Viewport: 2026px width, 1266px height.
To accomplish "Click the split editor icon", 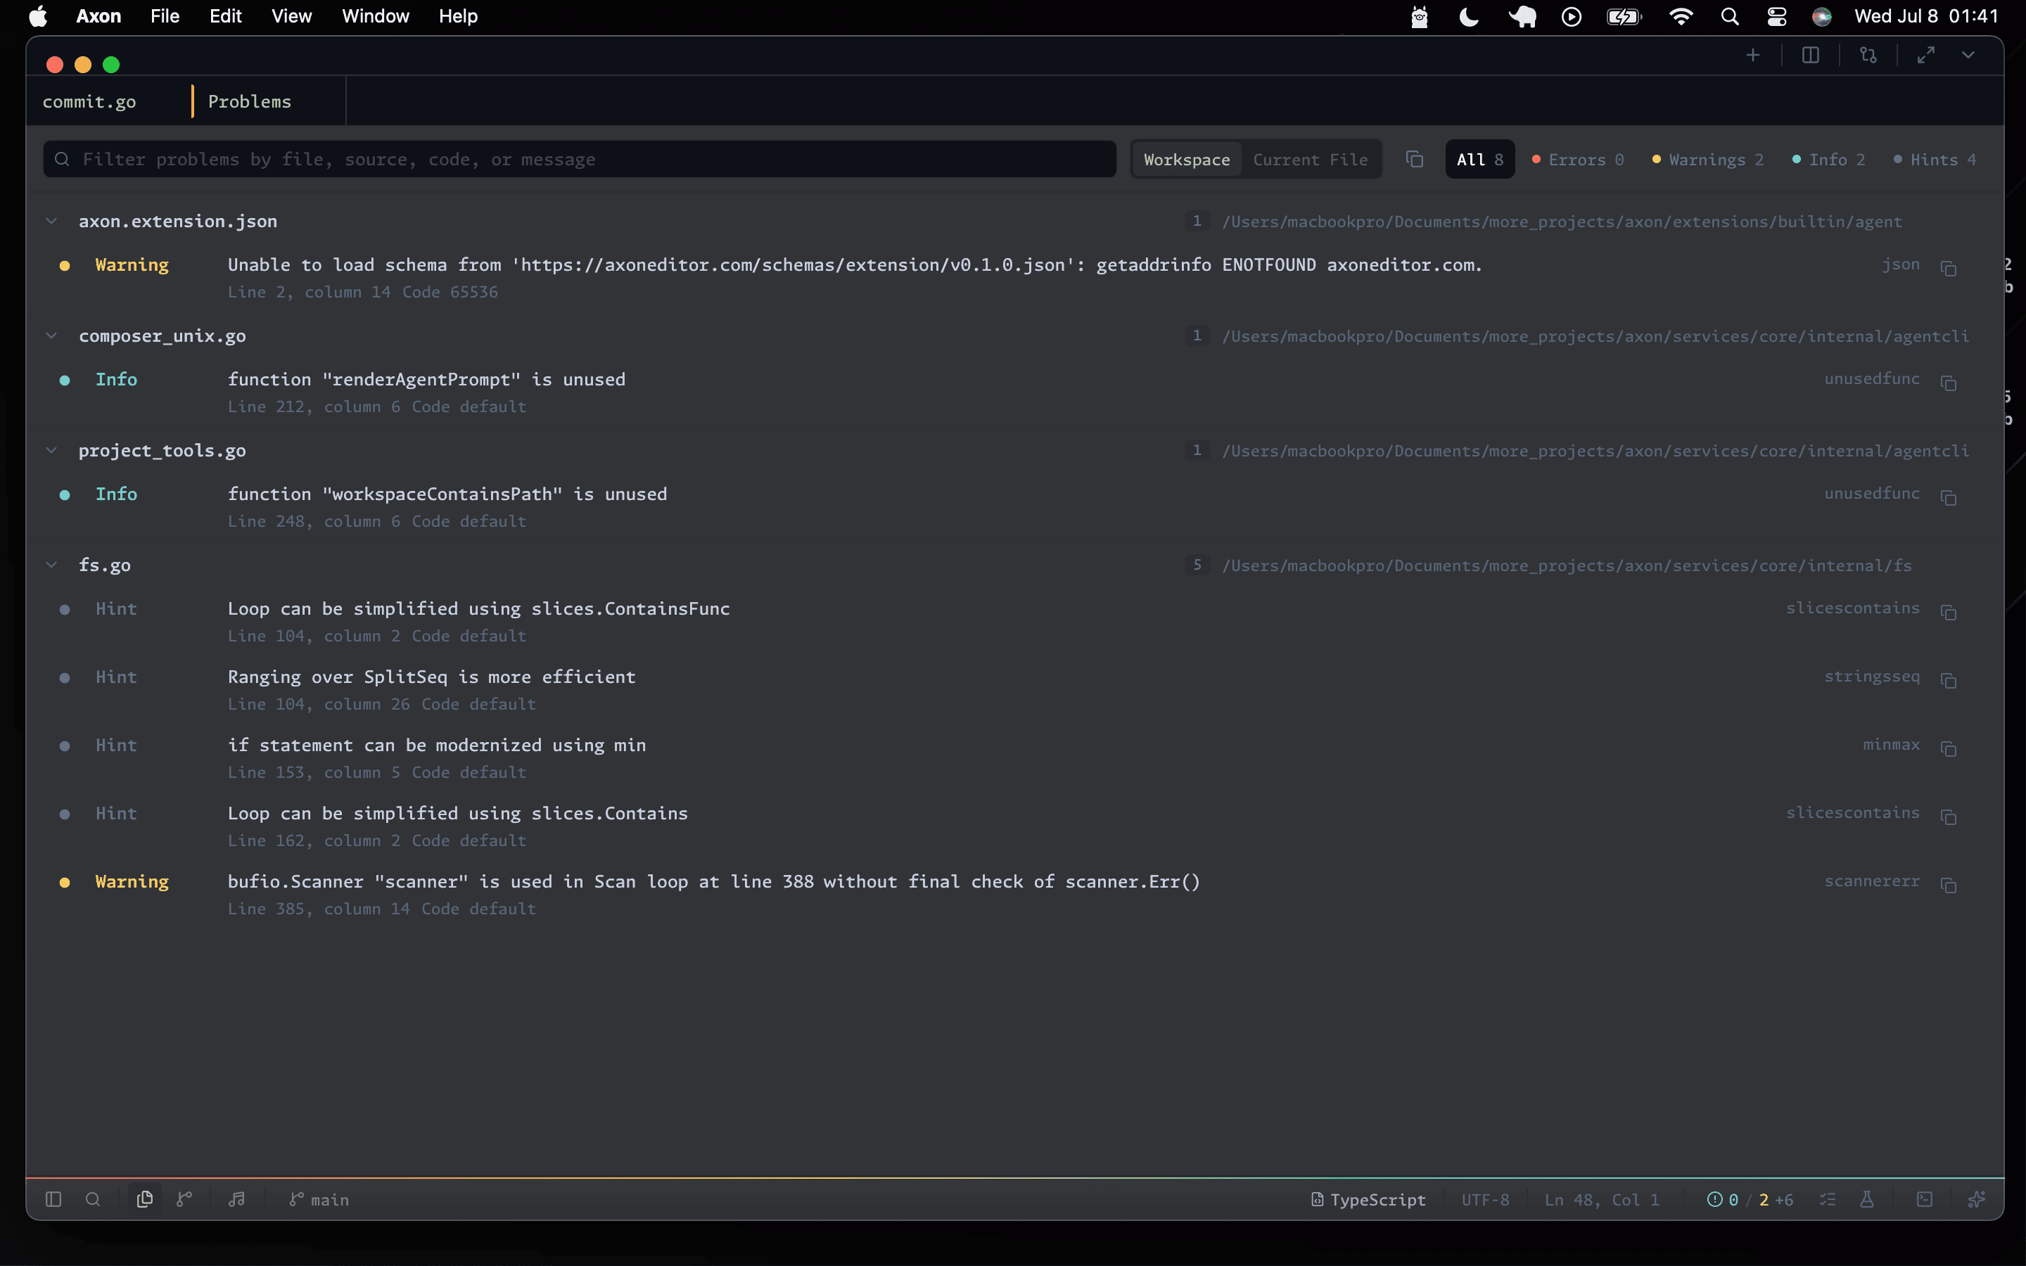I will click(x=1810, y=56).
